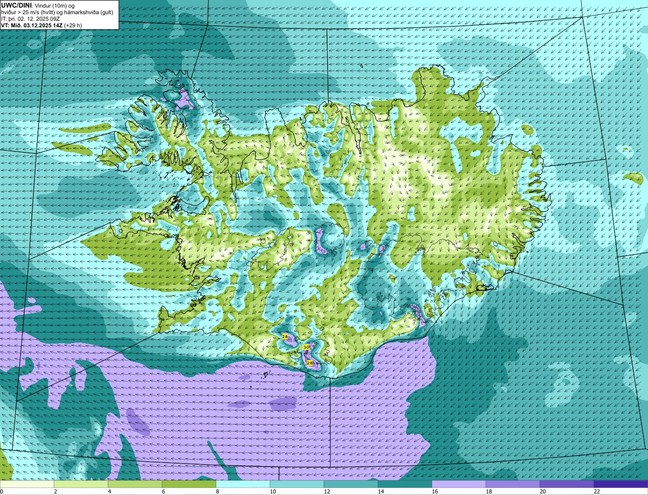Click the "22" scale label on the legend
Screen dimensions: 648x495
(x=597, y=491)
